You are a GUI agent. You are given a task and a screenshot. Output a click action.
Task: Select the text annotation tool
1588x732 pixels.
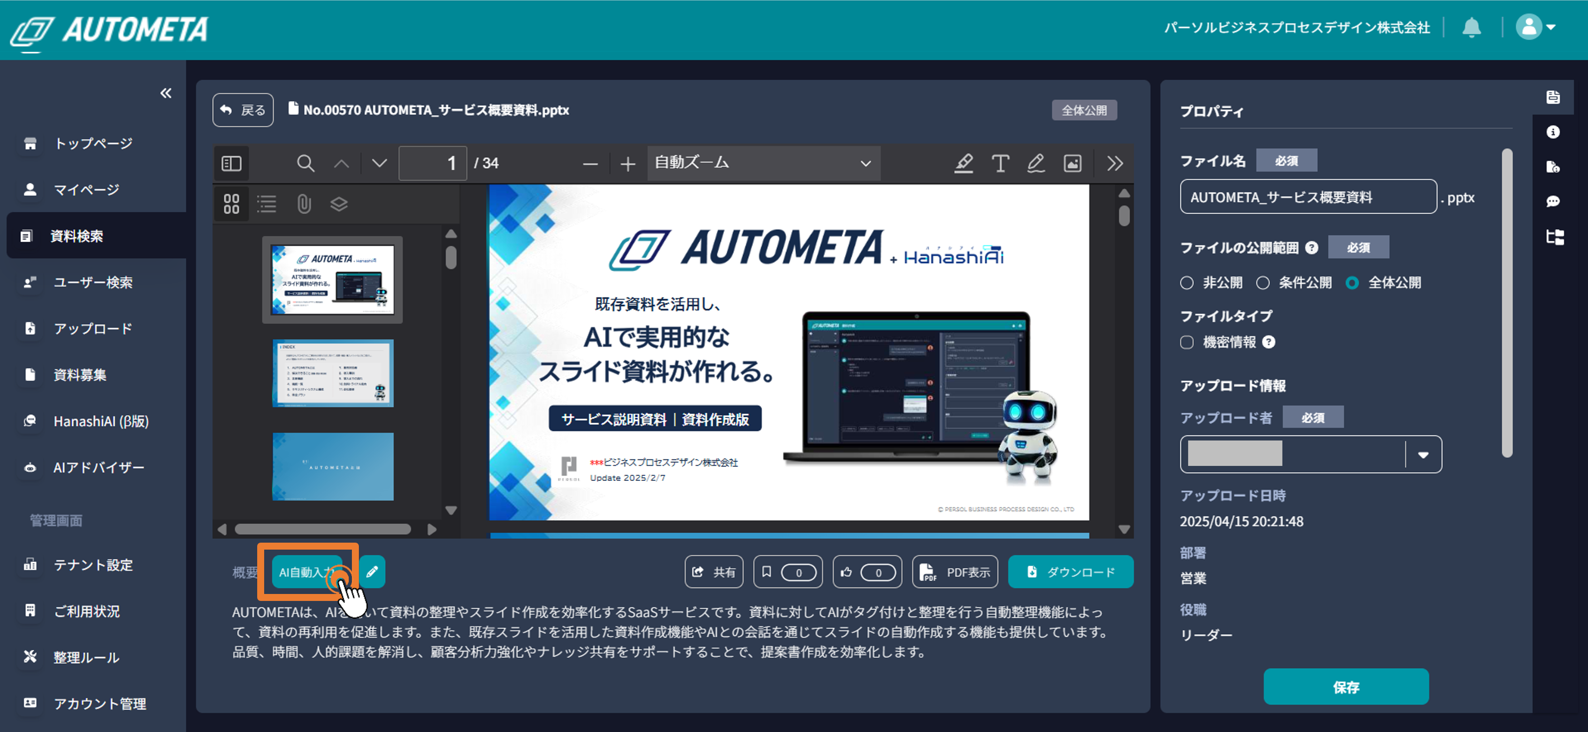tap(1000, 163)
